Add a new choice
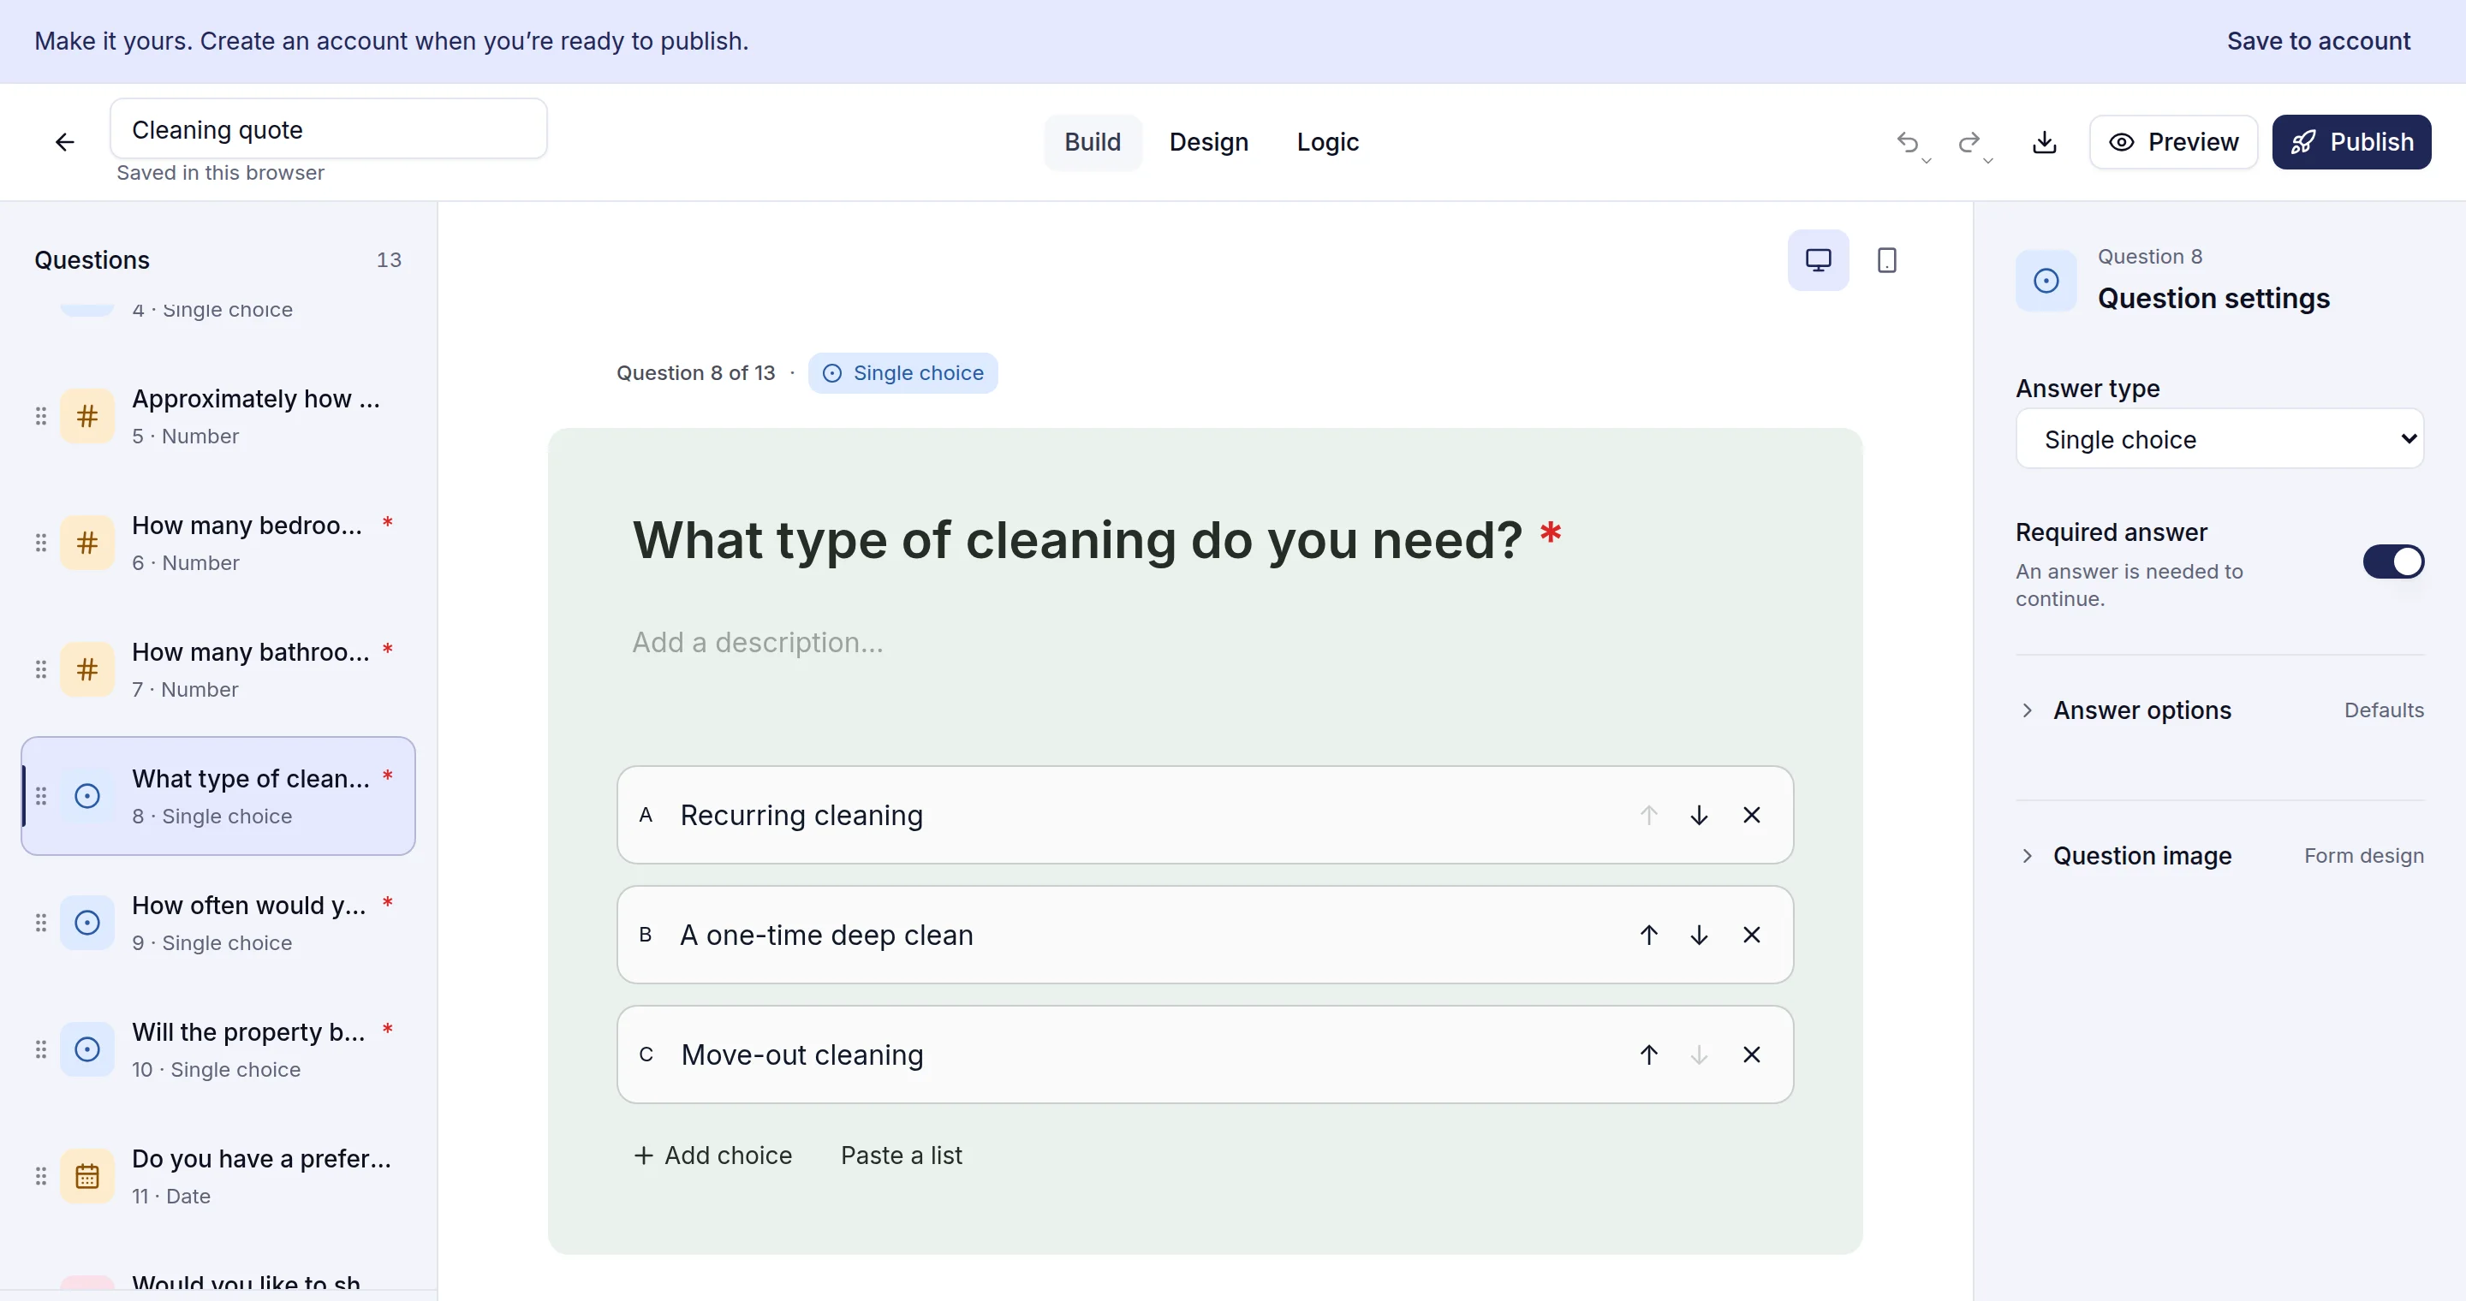Image resolution: width=2466 pixels, height=1301 pixels. (713, 1155)
